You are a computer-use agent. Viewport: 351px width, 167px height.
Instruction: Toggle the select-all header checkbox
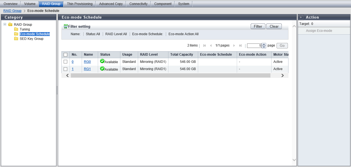point(66,55)
